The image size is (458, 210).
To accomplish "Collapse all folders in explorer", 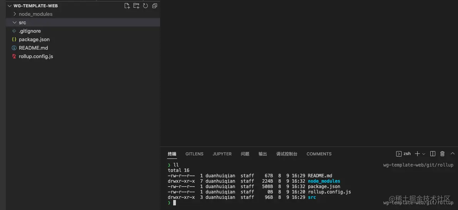I will click(x=154, y=5).
